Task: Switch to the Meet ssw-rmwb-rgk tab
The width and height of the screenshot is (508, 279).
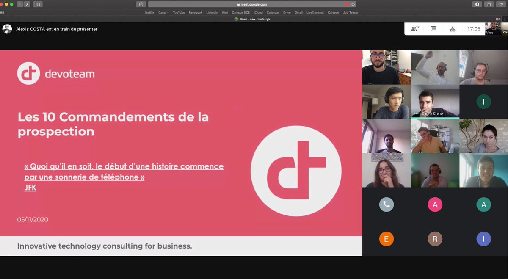Action: (x=252, y=19)
